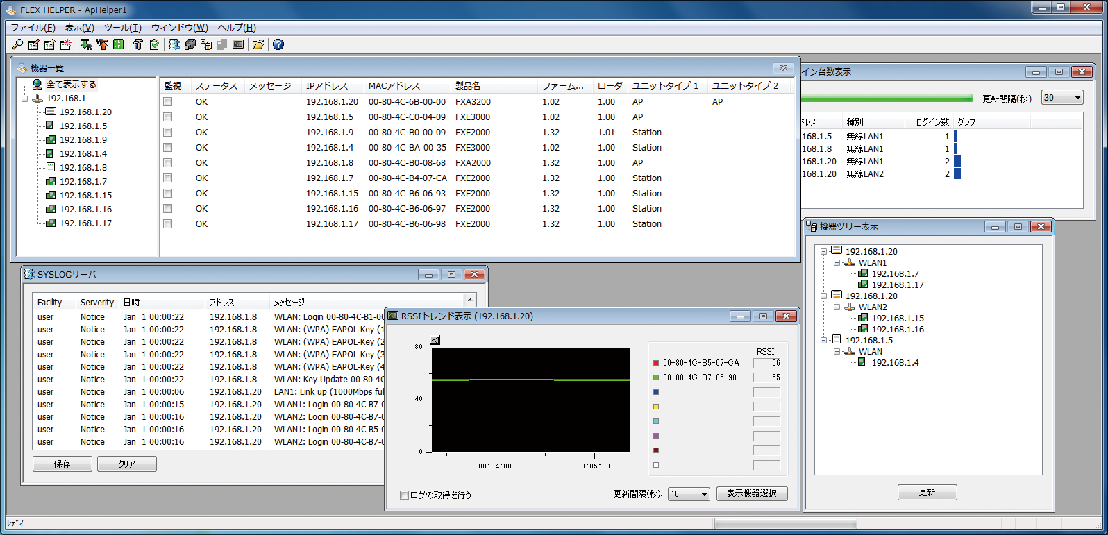
Task: Check monitor box for 192.168.1.5 row
Action: tap(167, 117)
